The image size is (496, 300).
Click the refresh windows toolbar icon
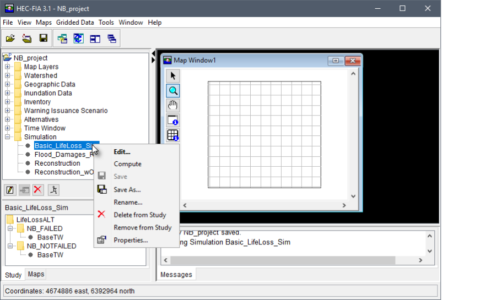pyautogui.click(x=78, y=39)
